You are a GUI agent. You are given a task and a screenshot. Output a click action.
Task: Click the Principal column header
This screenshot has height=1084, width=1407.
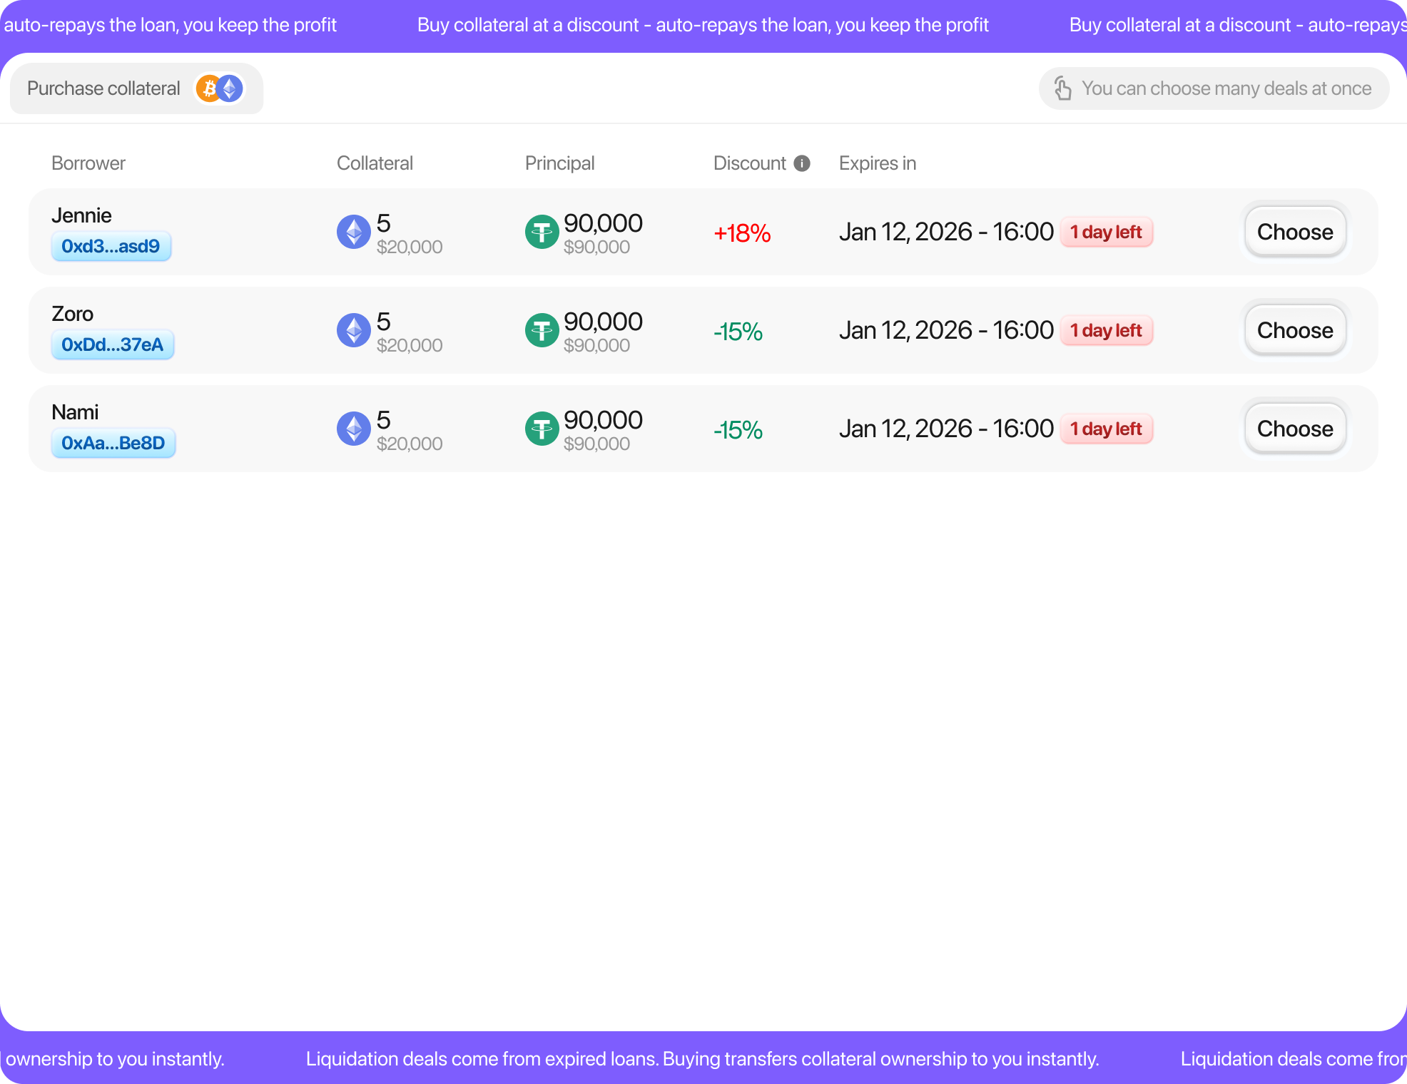(559, 163)
